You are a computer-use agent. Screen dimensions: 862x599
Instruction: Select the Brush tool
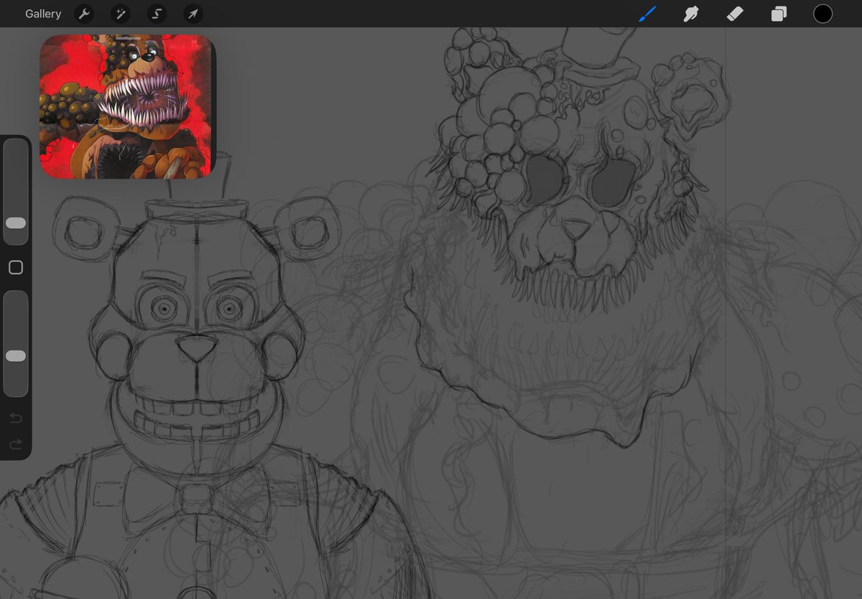coord(647,14)
